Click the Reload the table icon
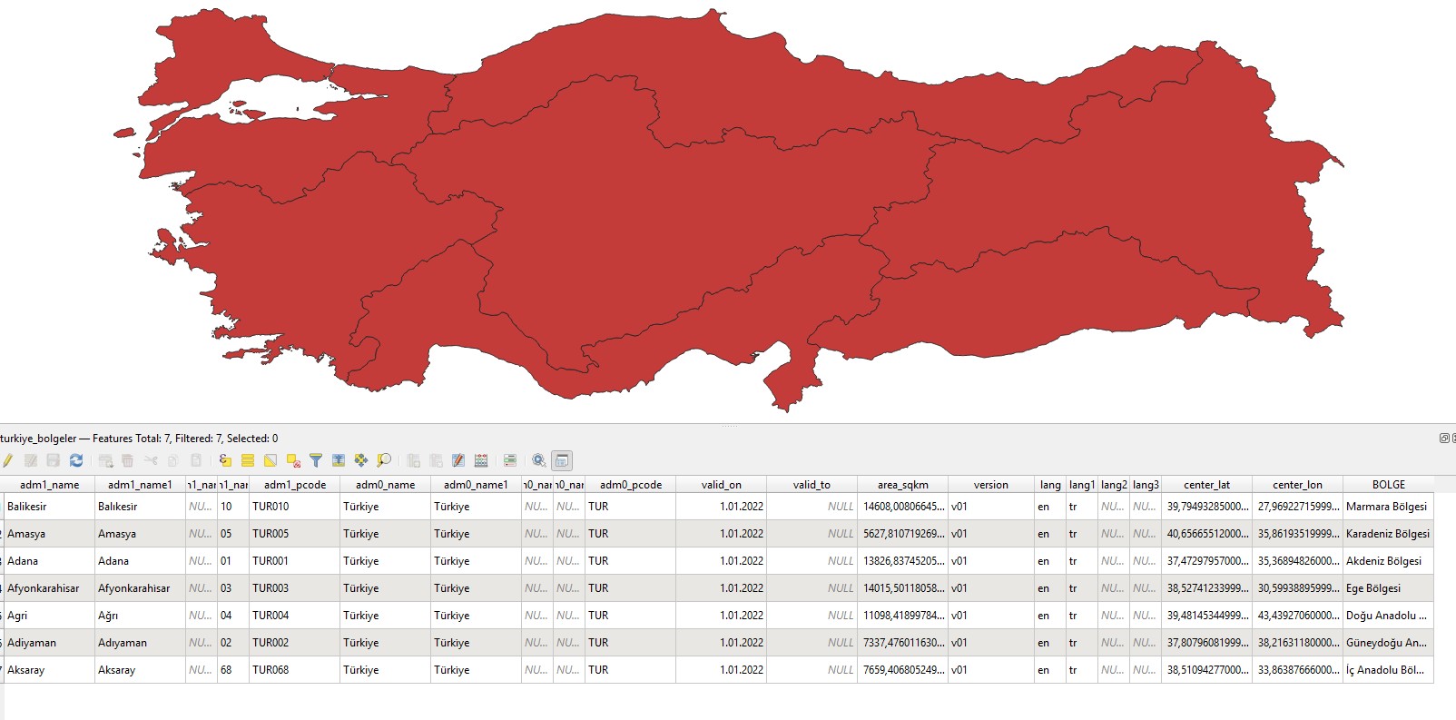This screenshot has width=1456, height=720. (x=76, y=460)
